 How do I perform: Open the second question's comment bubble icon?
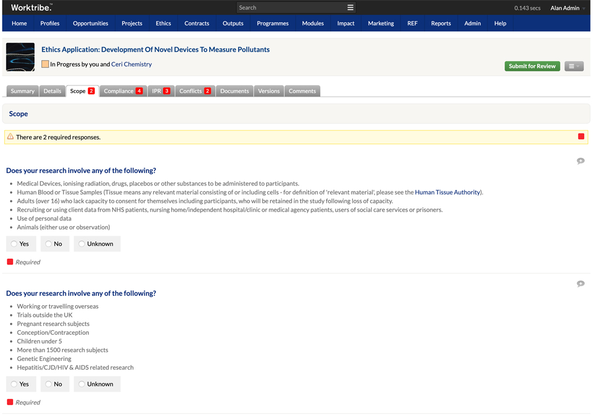pyautogui.click(x=581, y=284)
